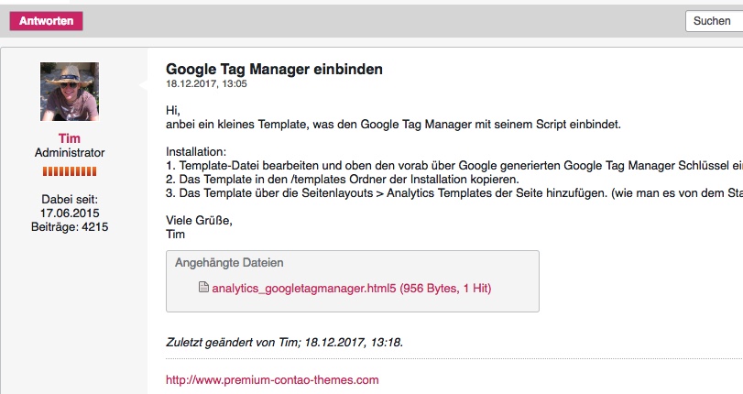
Task: Click the post title Google Tag Manager einbinden
Action: pos(274,70)
